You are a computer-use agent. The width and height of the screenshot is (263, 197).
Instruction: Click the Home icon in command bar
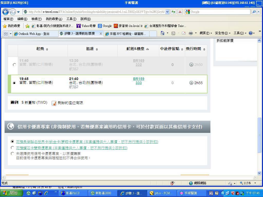coord(162,33)
